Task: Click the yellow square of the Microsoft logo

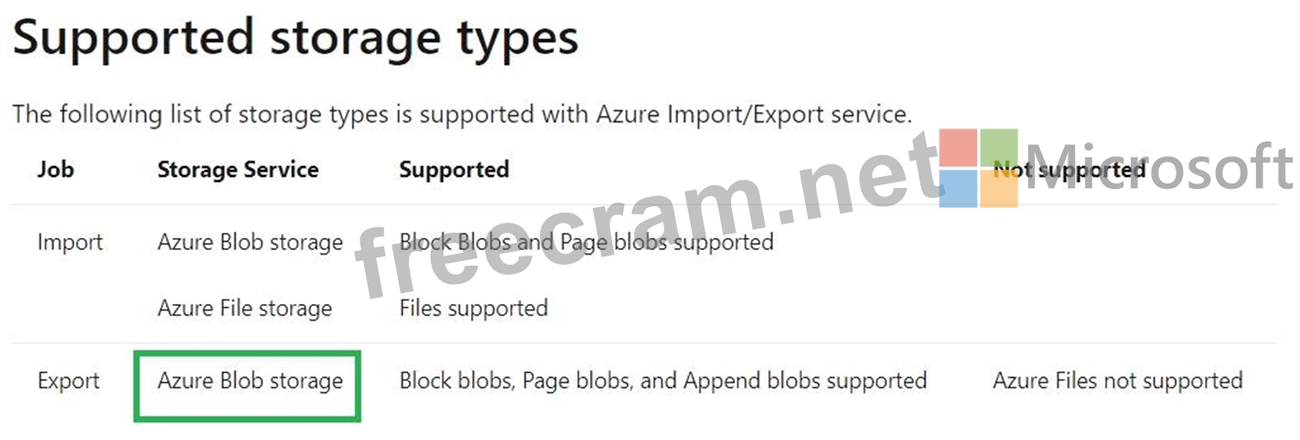Action: (x=999, y=188)
